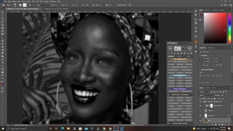233x131 pixels.
Task: Switch to the Adjustments tab
Action: (211, 48)
